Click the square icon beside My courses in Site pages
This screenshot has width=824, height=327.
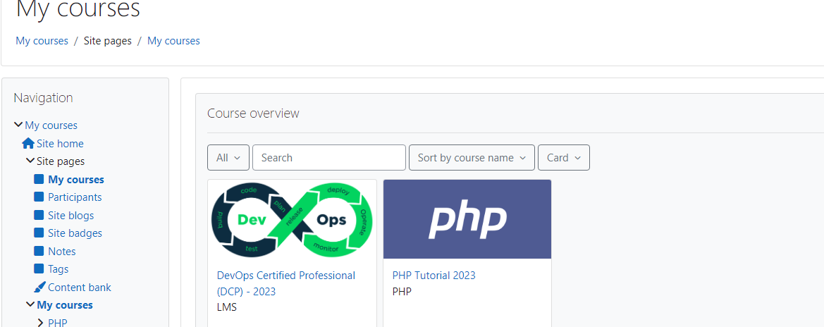pos(39,180)
